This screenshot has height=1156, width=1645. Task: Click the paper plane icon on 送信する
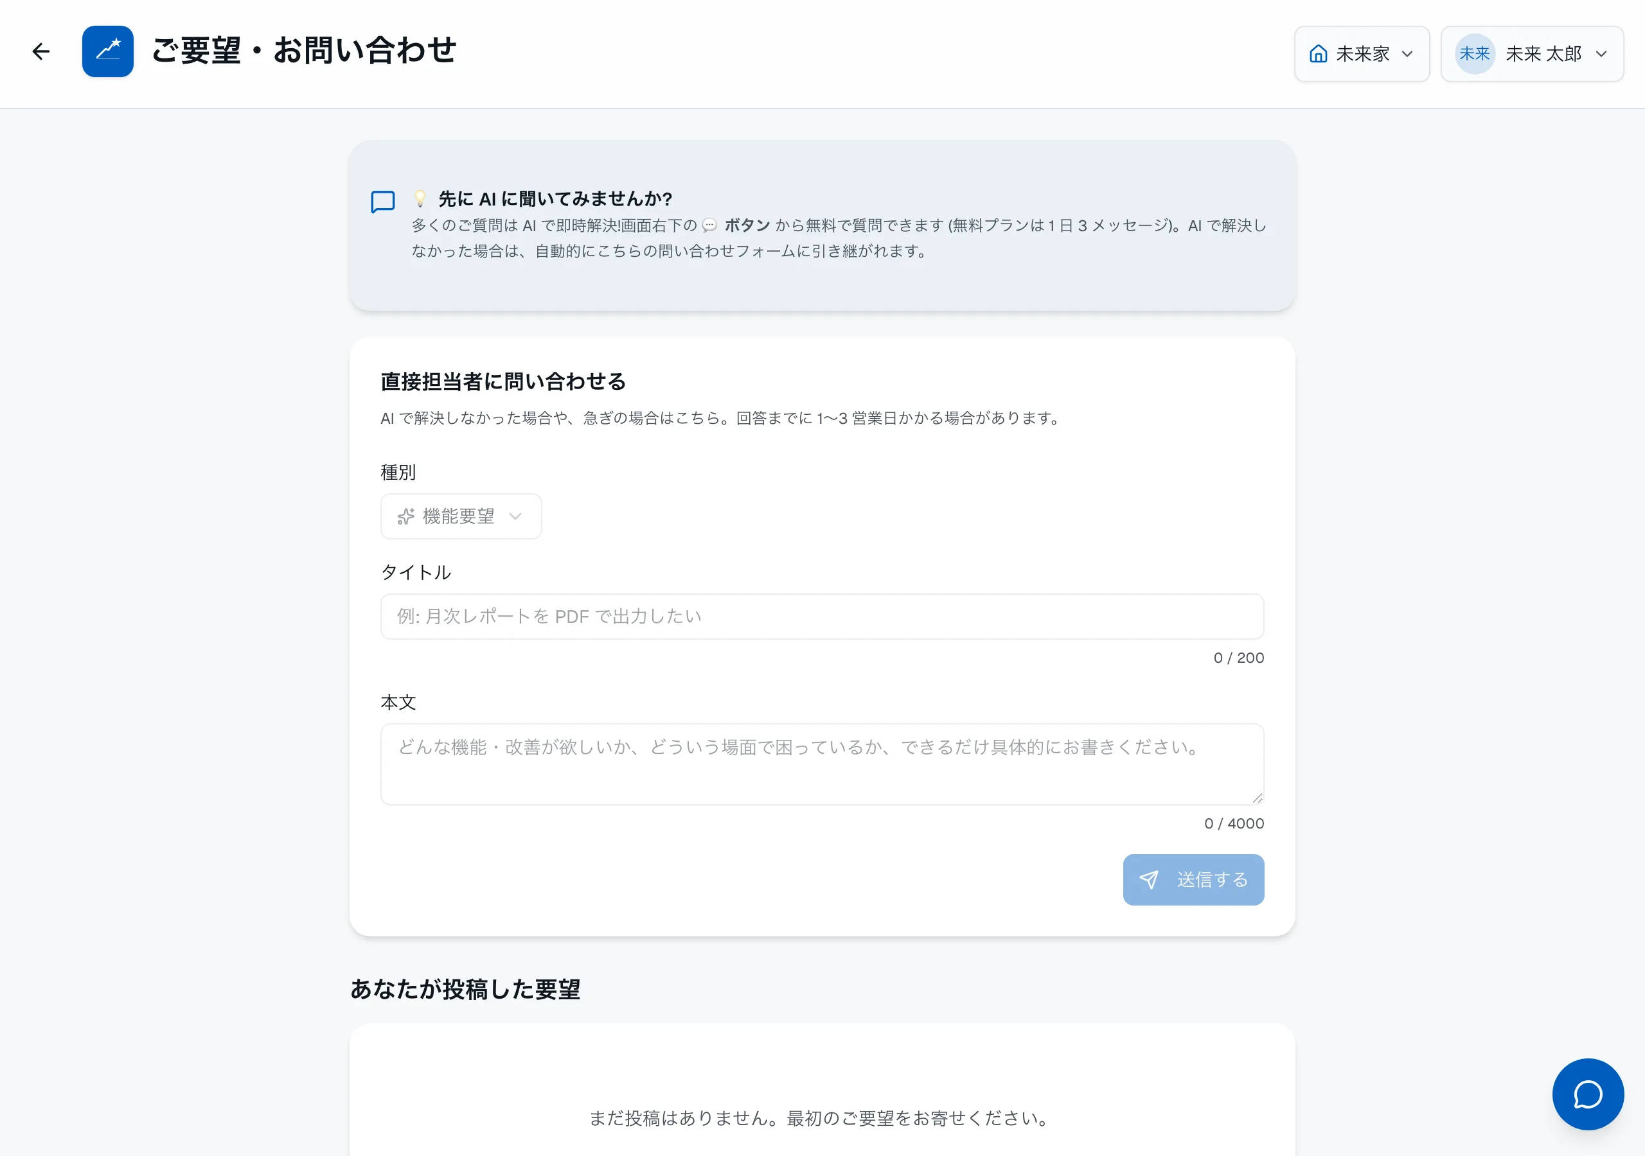1148,880
